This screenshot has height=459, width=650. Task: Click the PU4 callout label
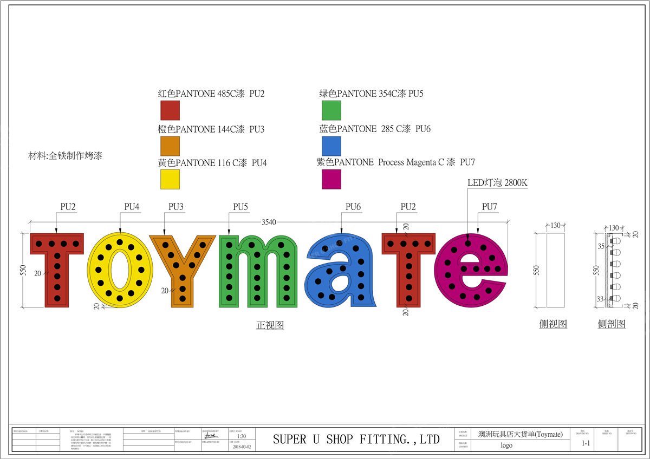(x=132, y=207)
